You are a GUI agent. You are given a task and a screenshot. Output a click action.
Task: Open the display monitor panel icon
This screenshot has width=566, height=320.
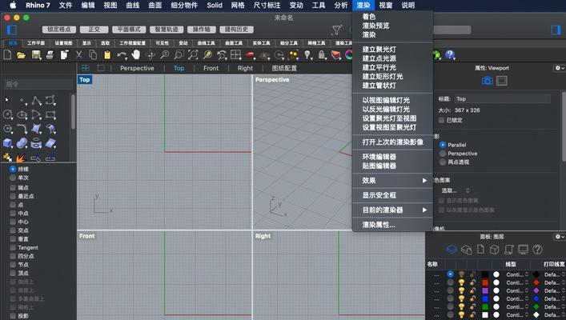(x=523, y=250)
